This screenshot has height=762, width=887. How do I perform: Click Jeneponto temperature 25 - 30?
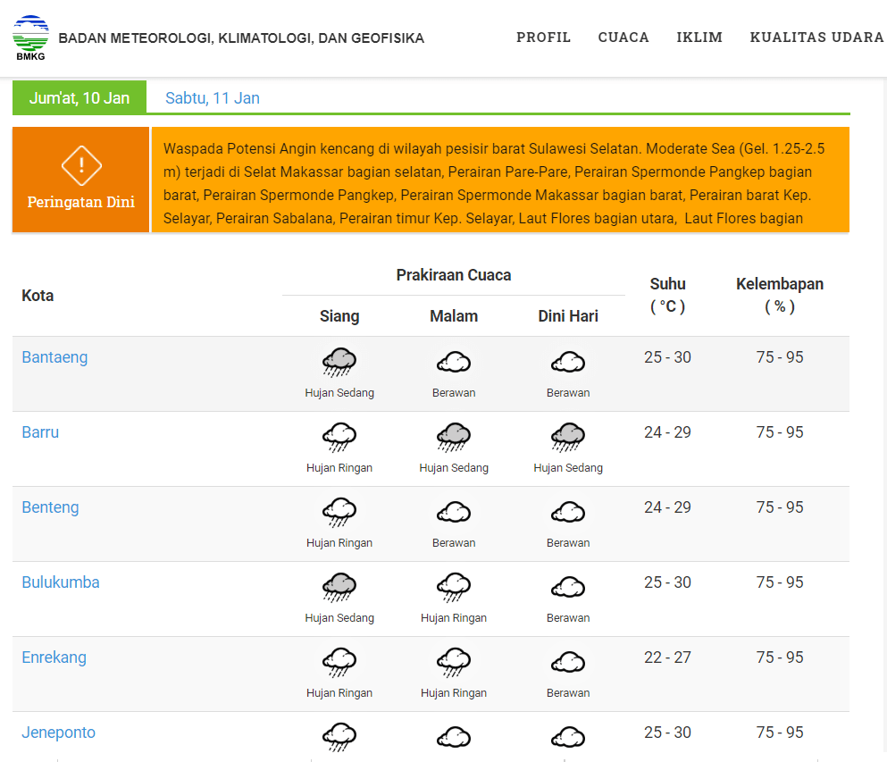667,732
